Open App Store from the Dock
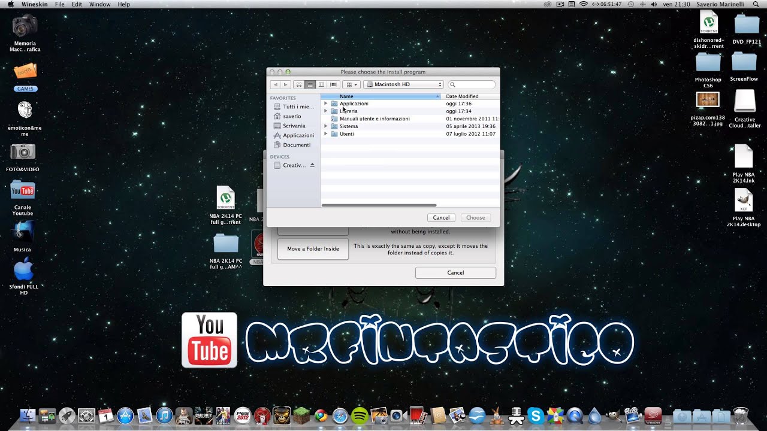 coord(125,415)
